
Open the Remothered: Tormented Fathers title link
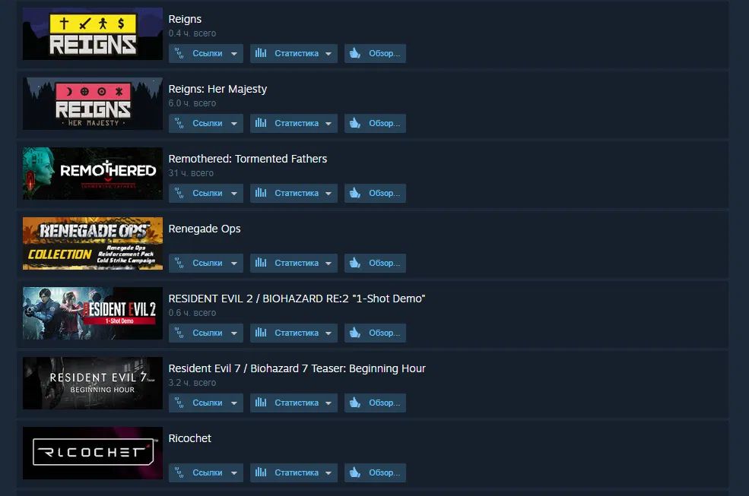pyautogui.click(x=247, y=159)
